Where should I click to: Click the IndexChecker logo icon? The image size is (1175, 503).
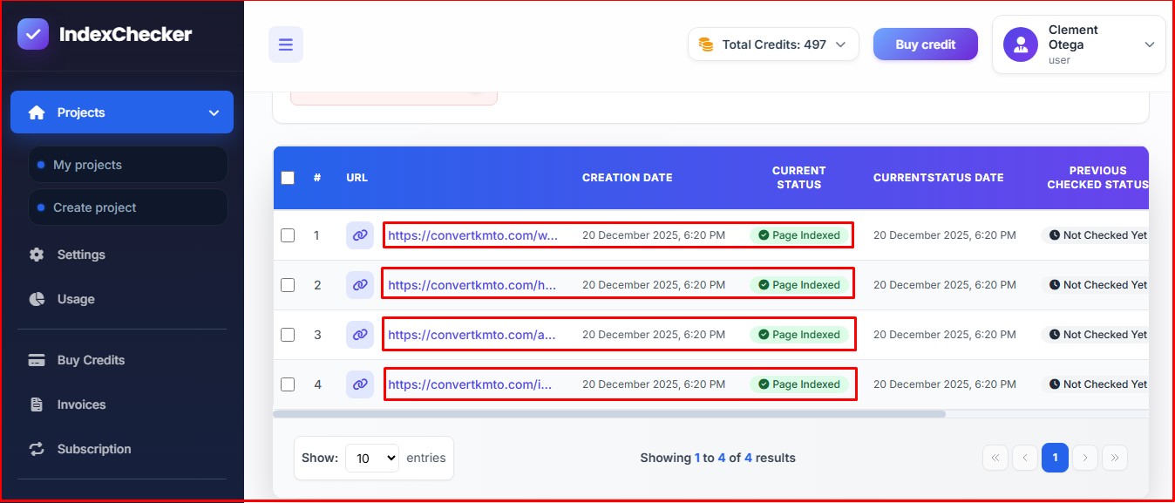(x=33, y=35)
